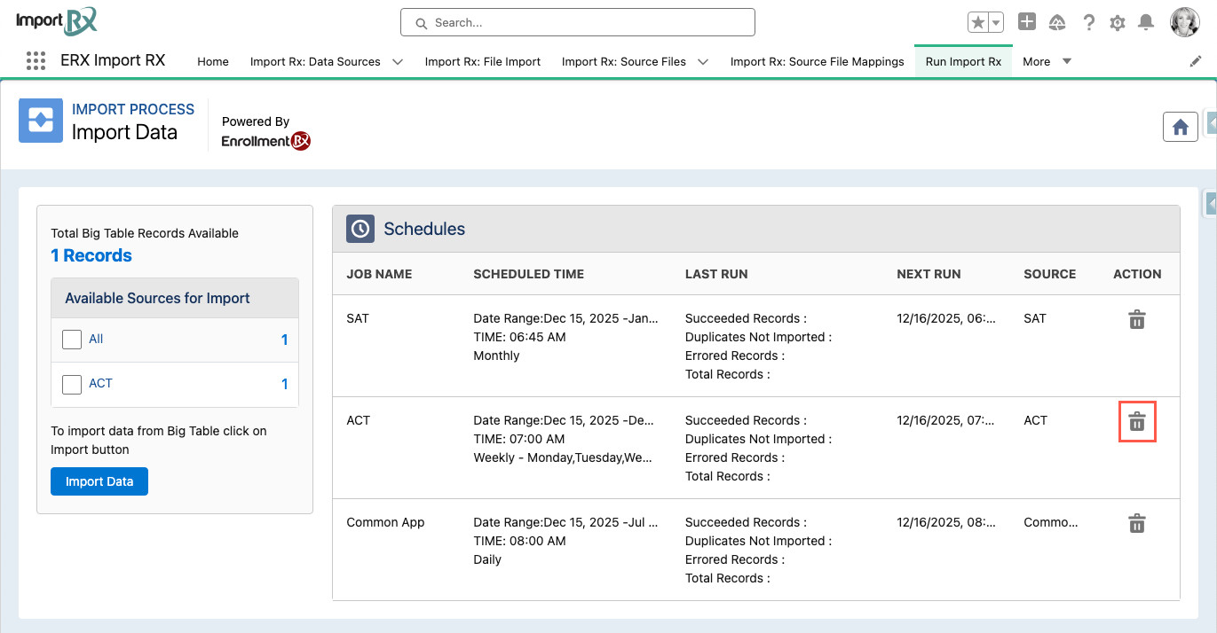
Task: Open the Help question mark icon
Action: click(x=1088, y=23)
